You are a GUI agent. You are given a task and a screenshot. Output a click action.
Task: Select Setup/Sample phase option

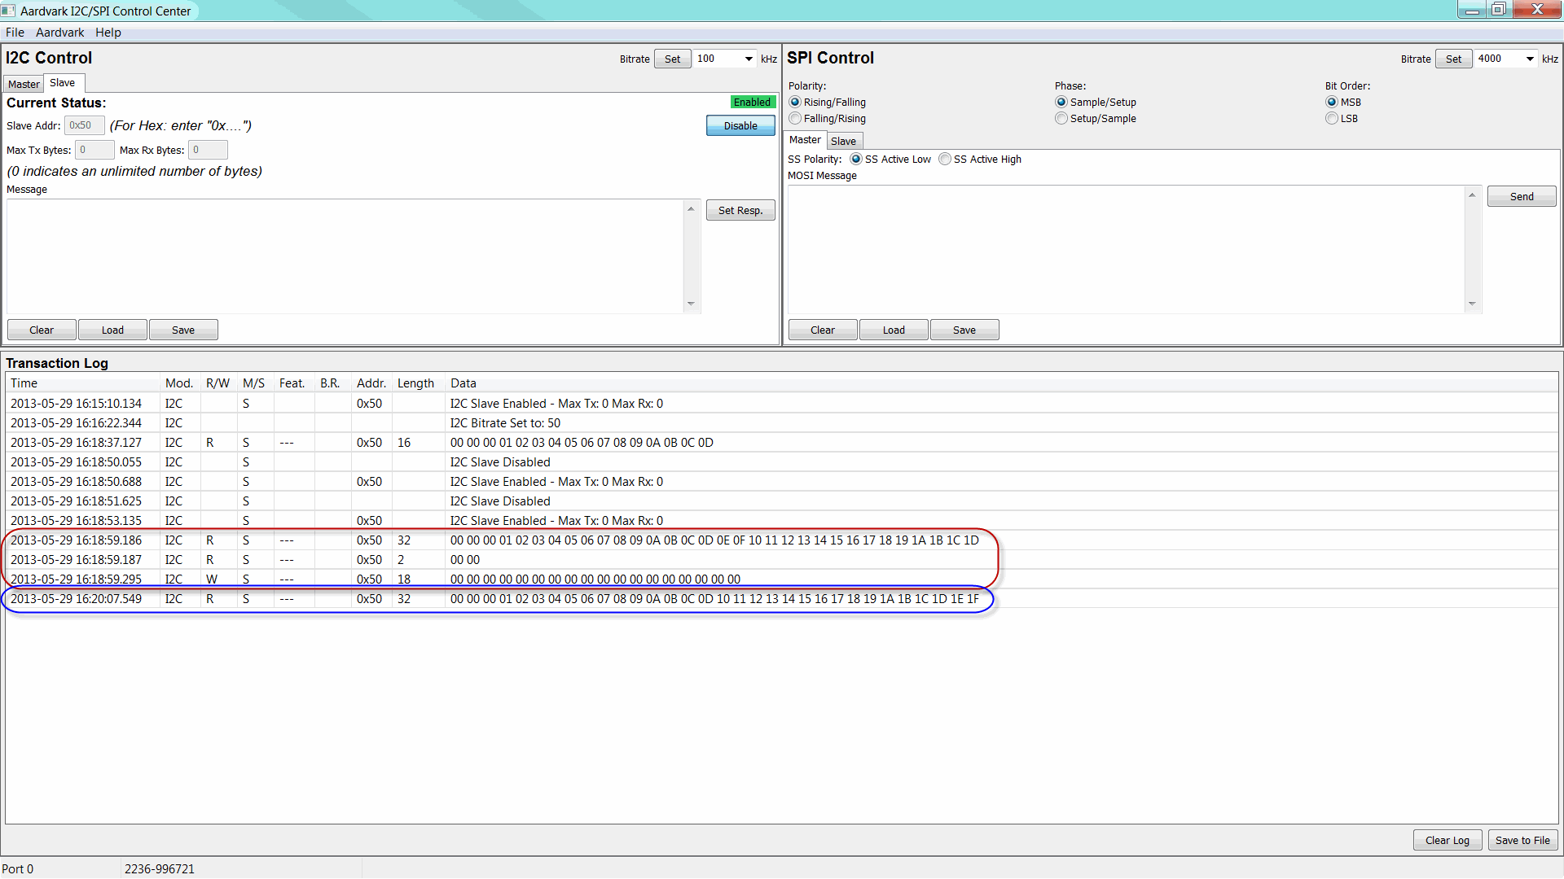click(1061, 119)
